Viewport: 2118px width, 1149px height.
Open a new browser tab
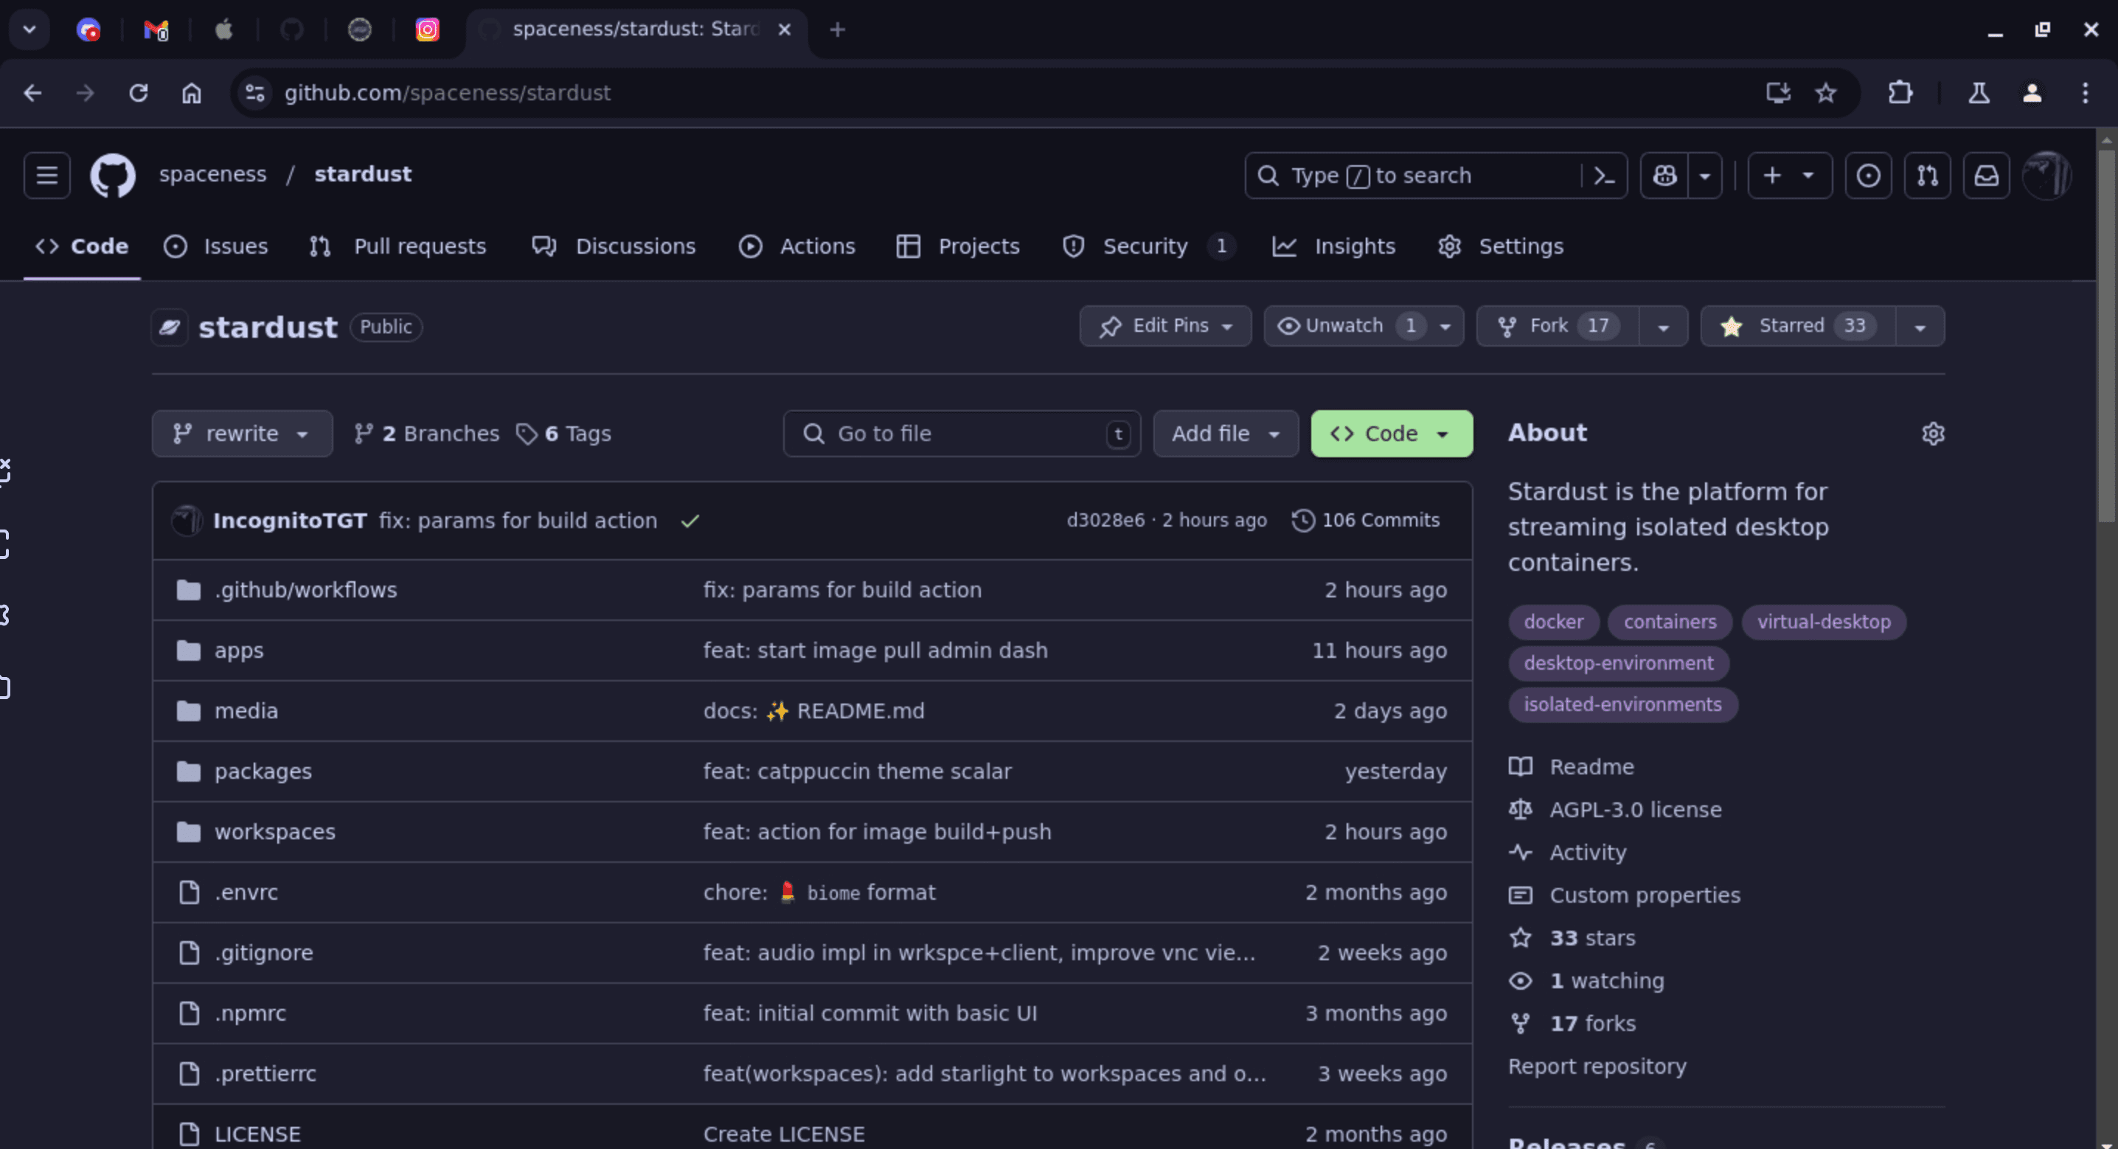click(837, 29)
